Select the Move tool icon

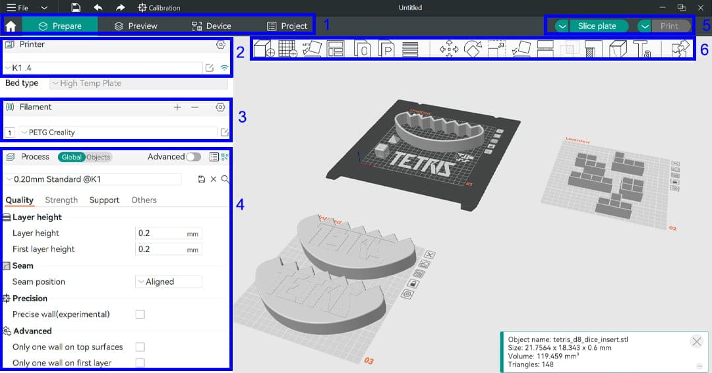tap(449, 49)
